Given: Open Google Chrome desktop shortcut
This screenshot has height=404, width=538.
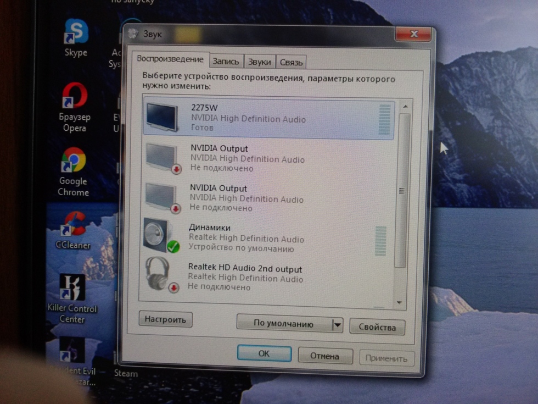Looking at the screenshot, I should coord(74,161).
